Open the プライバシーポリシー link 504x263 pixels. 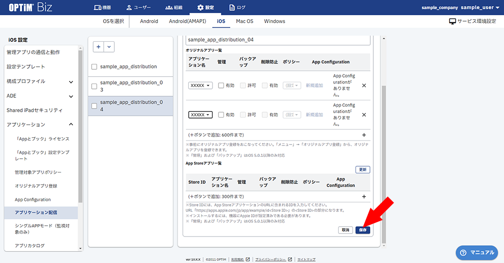point(270,260)
